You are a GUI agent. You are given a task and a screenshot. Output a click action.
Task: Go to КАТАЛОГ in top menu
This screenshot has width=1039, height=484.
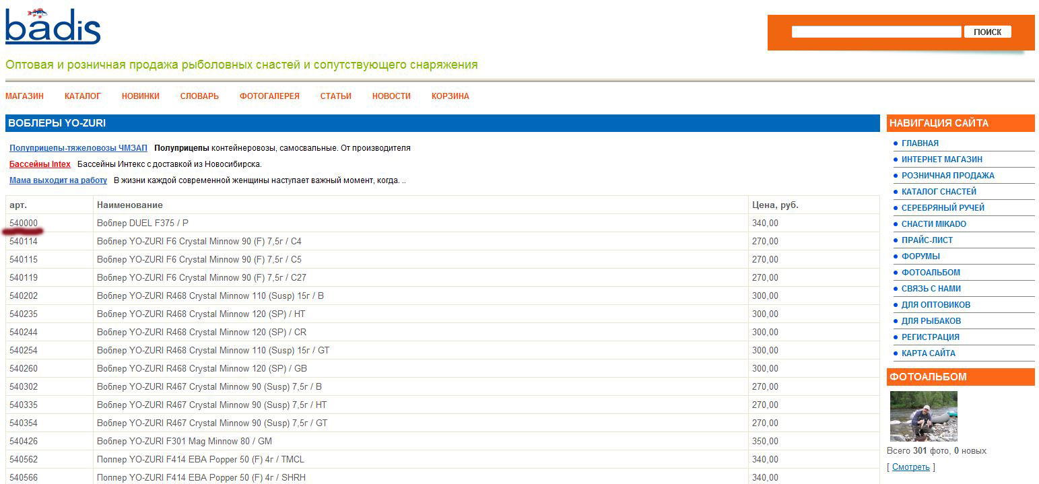(83, 96)
